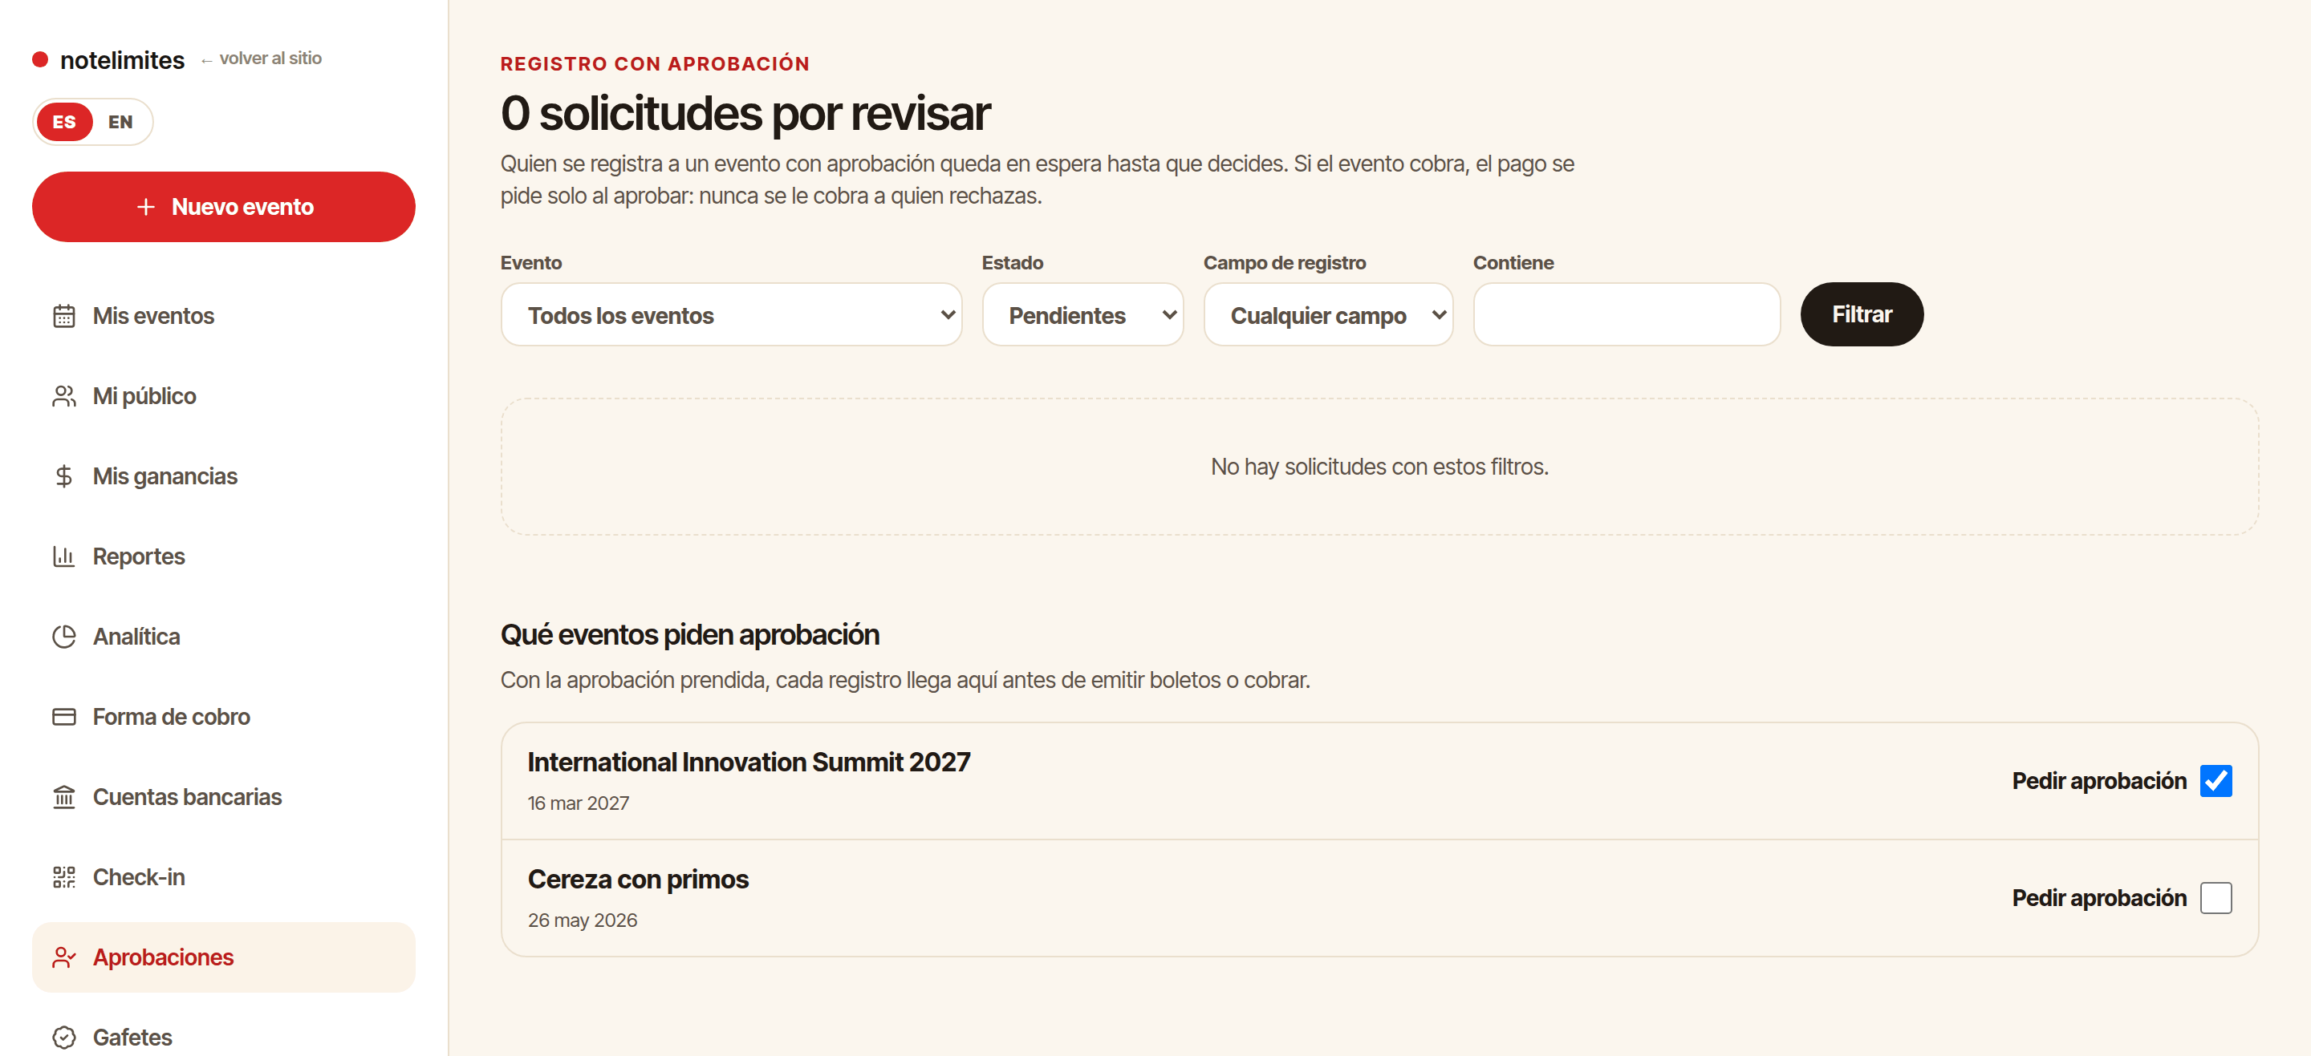Open Mis eventos in sidebar

pos(223,316)
